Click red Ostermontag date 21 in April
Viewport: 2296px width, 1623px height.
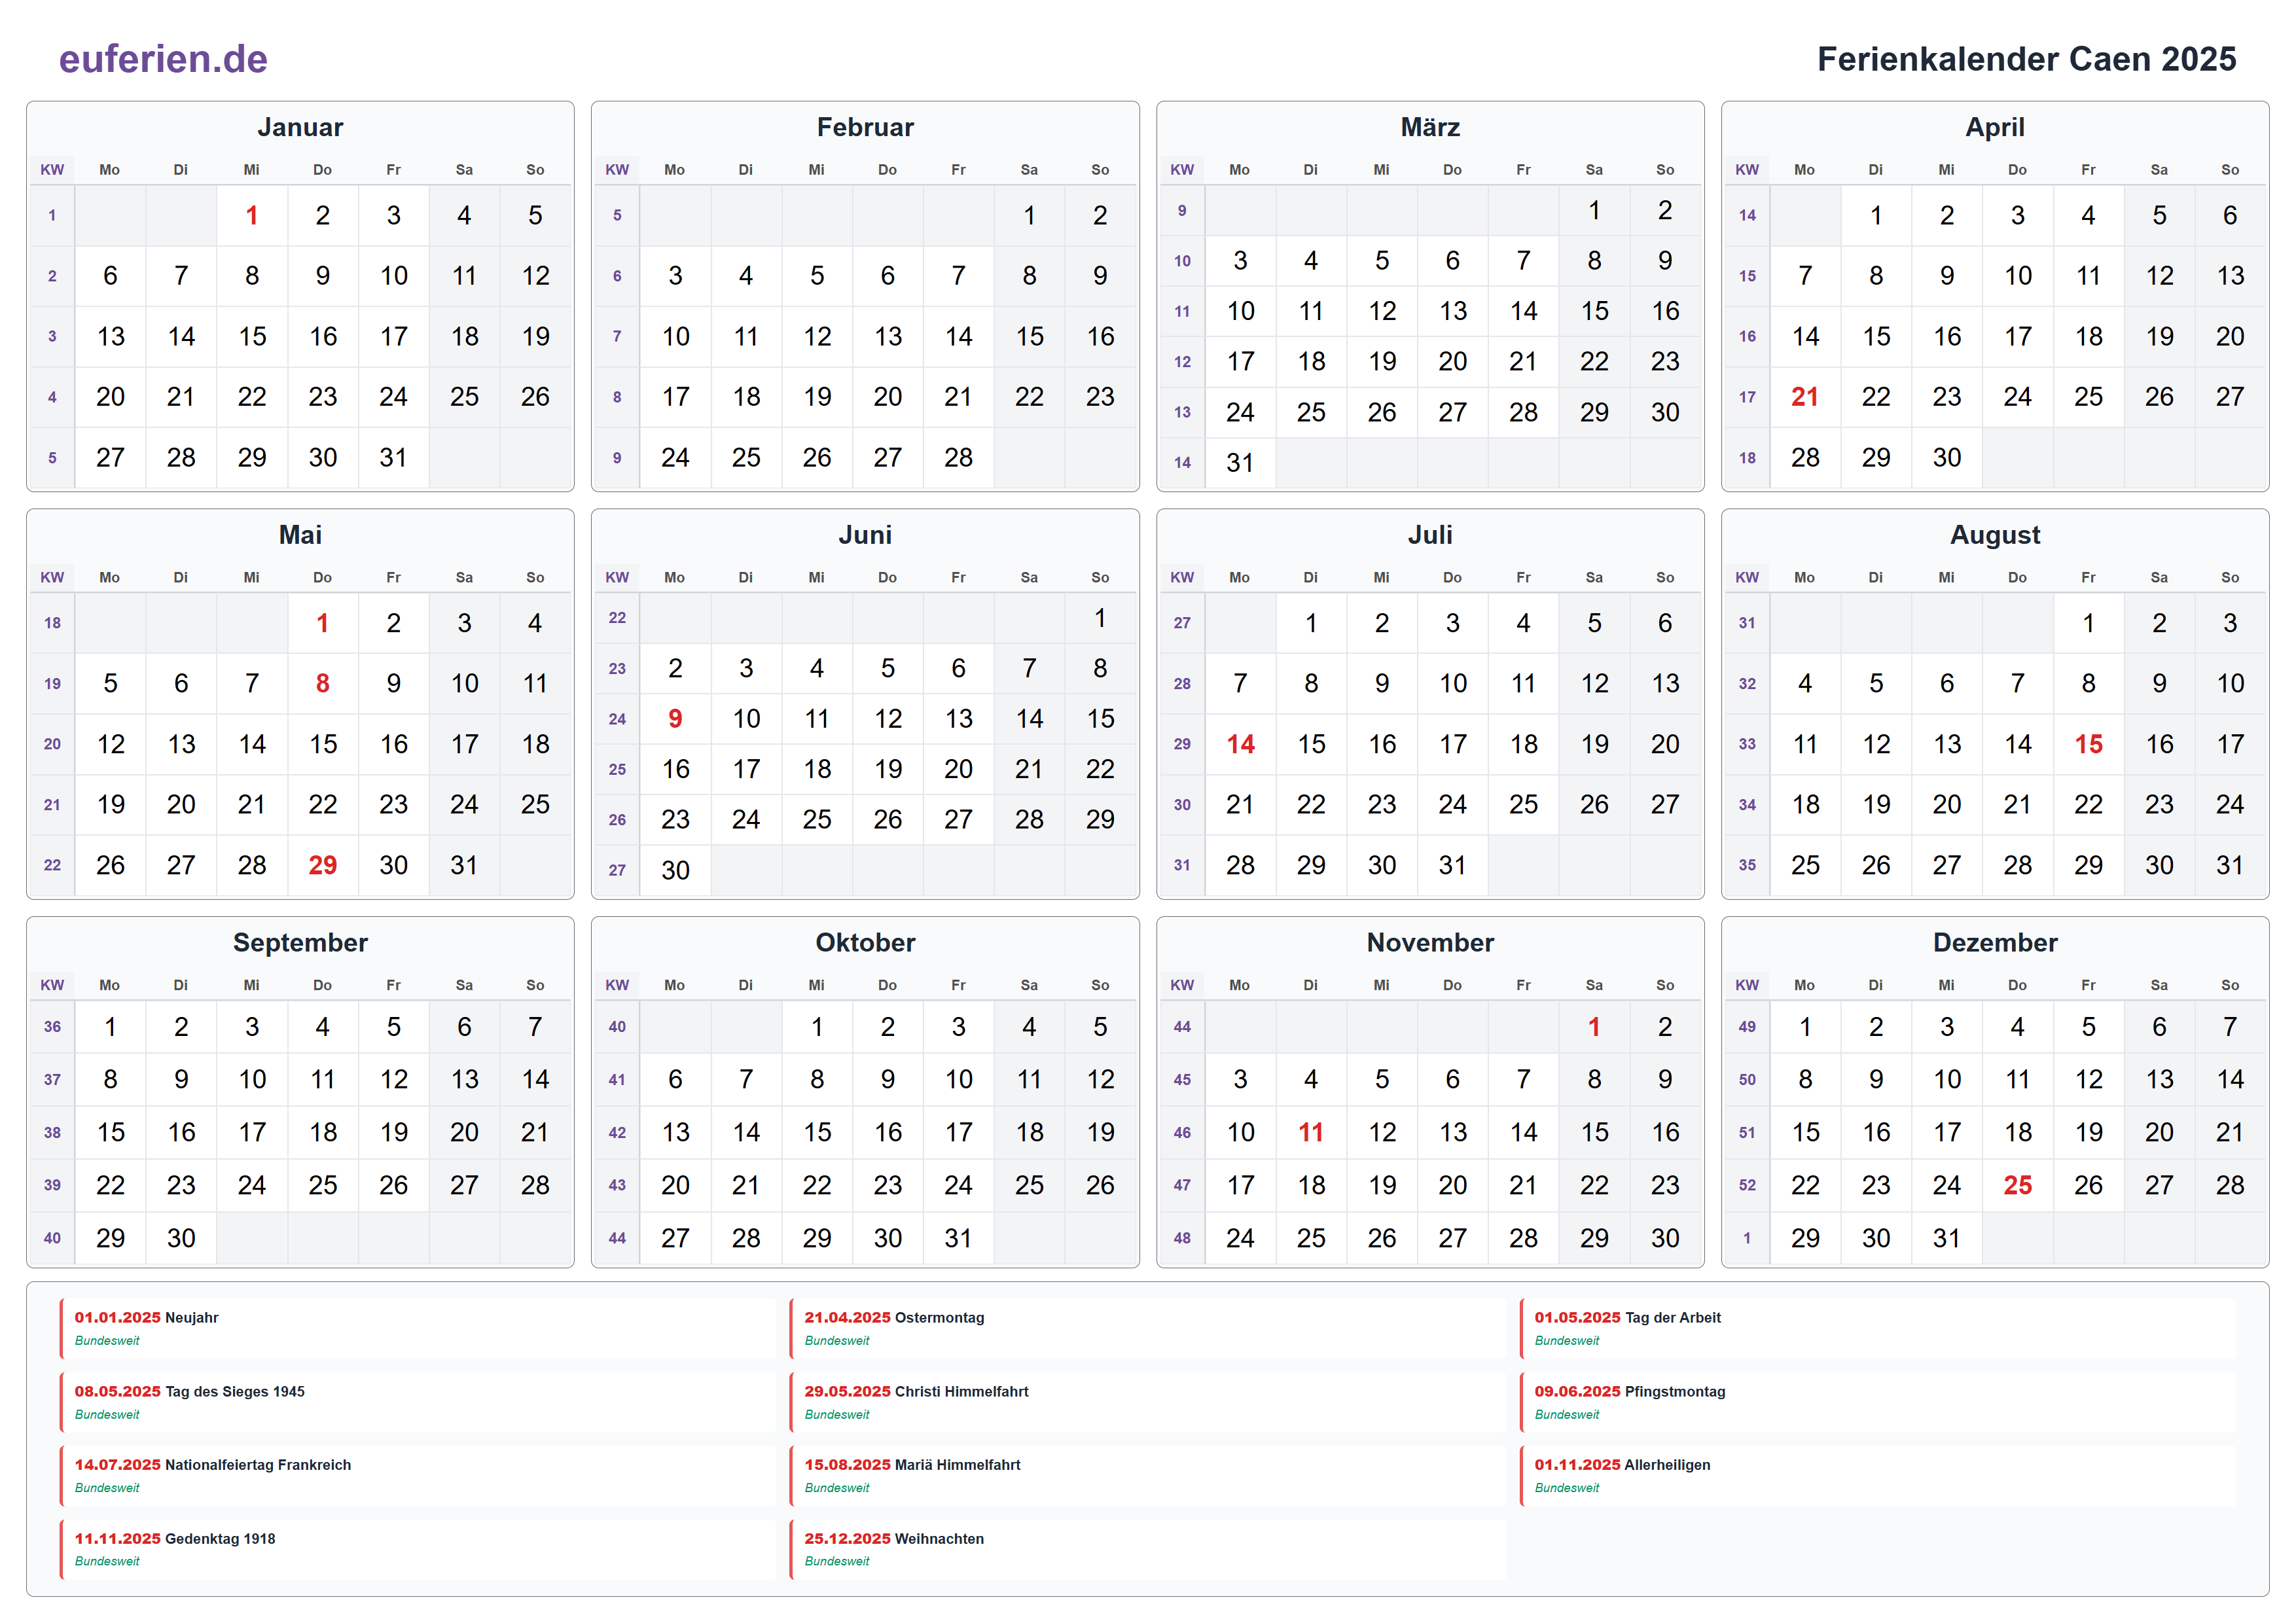[x=1805, y=397]
